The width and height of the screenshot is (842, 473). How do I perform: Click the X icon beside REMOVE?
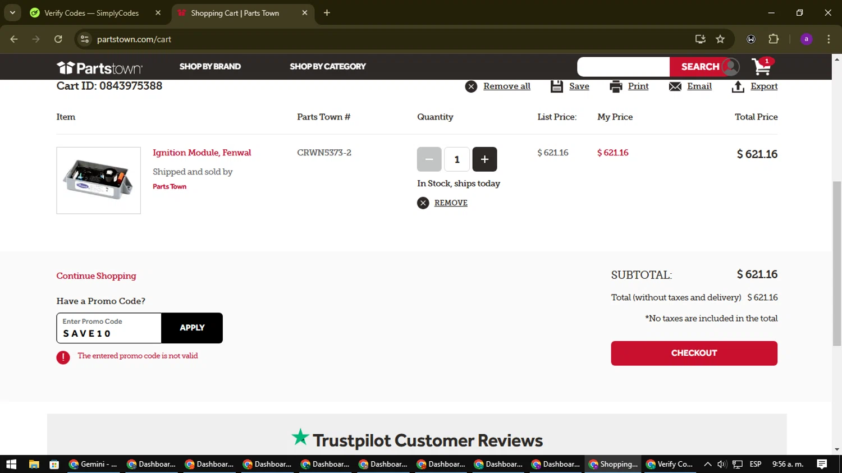point(423,203)
